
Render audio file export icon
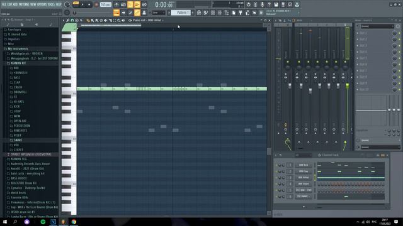[x=283, y=4]
